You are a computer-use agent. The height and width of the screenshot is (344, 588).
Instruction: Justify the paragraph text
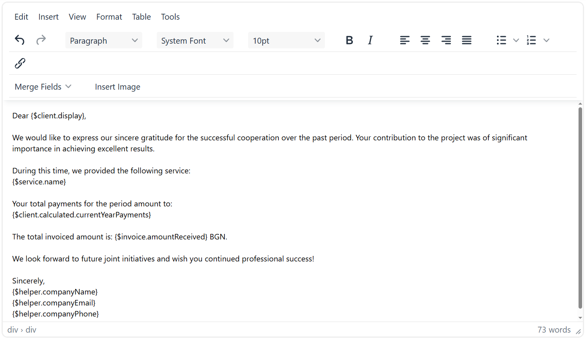click(466, 40)
